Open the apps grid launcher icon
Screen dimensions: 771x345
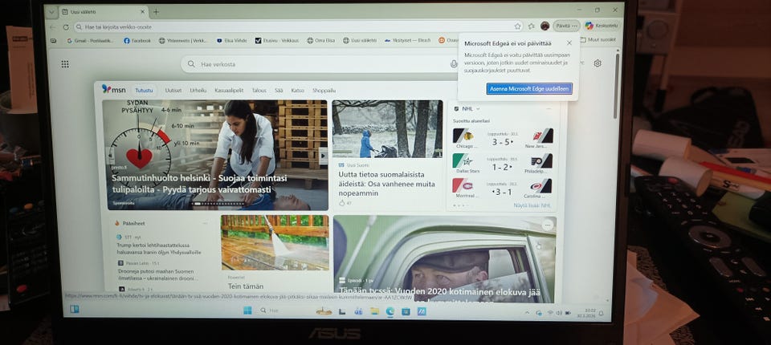65,64
